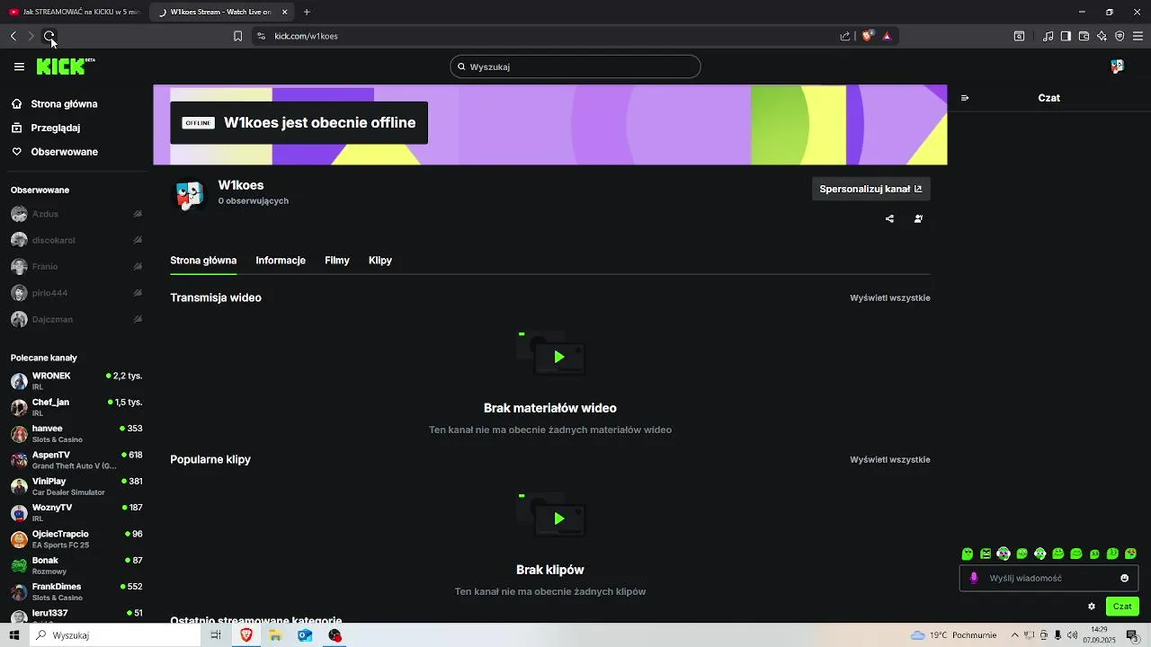The width and height of the screenshot is (1151, 647).
Task: Select the Strona główna channel tab
Action: 203,261
